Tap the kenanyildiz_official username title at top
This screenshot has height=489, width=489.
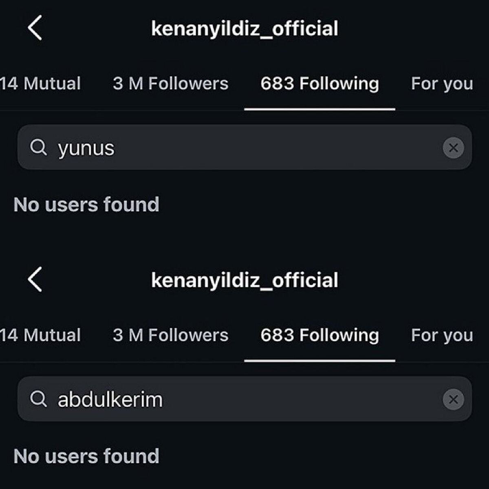244,29
